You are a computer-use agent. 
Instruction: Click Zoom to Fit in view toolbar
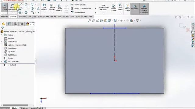(x=89, y=21)
